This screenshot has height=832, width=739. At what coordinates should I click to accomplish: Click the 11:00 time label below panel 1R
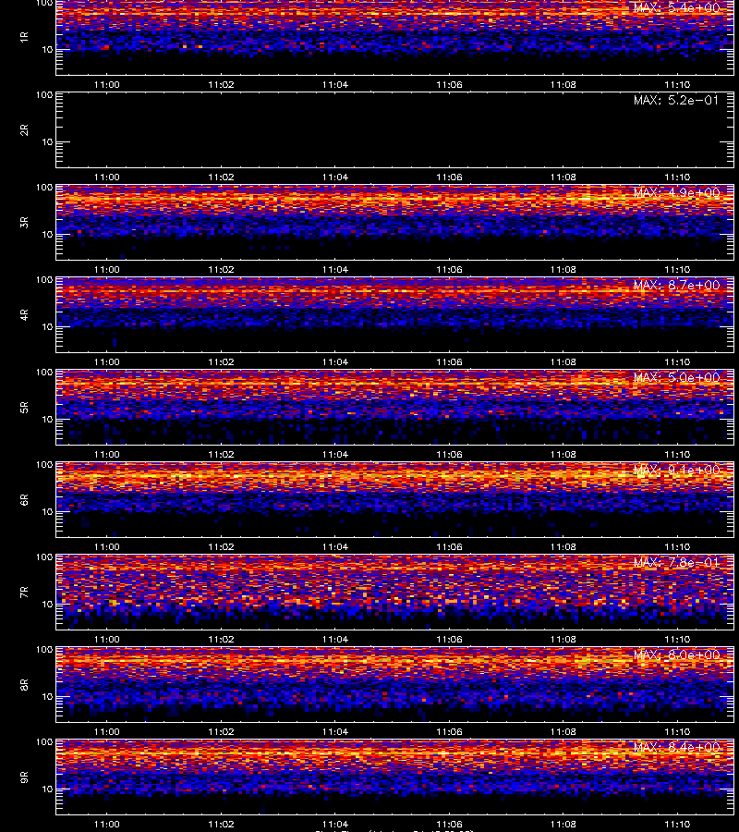pyautogui.click(x=106, y=84)
